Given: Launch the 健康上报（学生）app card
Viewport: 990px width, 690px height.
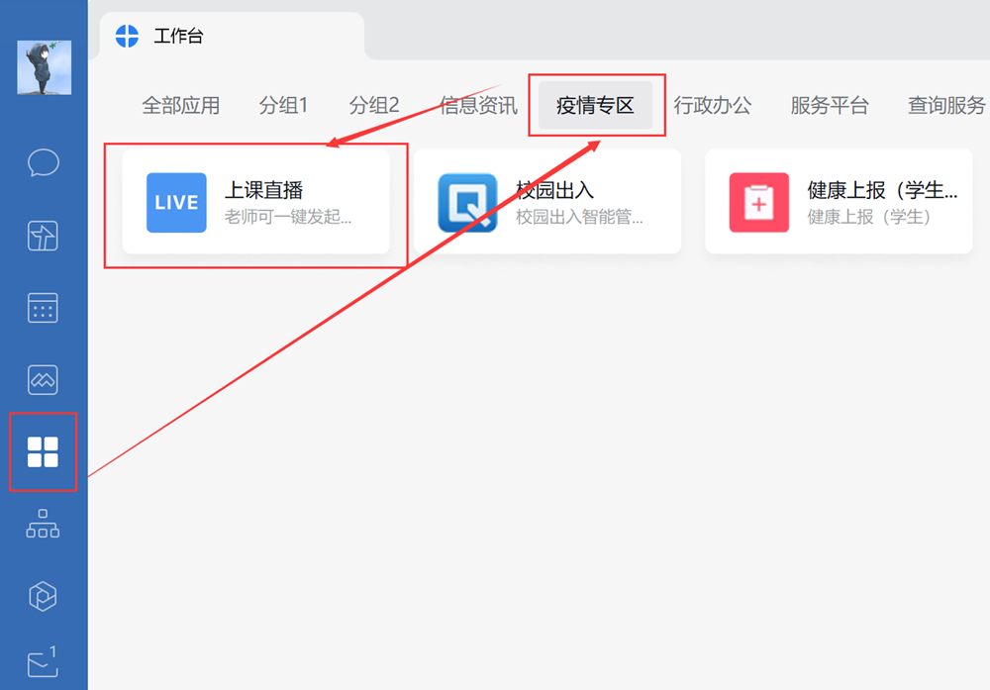Looking at the screenshot, I should (x=839, y=202).
